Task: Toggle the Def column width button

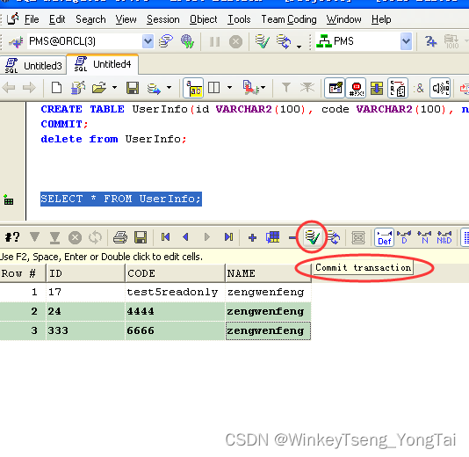Action: pyautogui.click(x=385, y=237)
